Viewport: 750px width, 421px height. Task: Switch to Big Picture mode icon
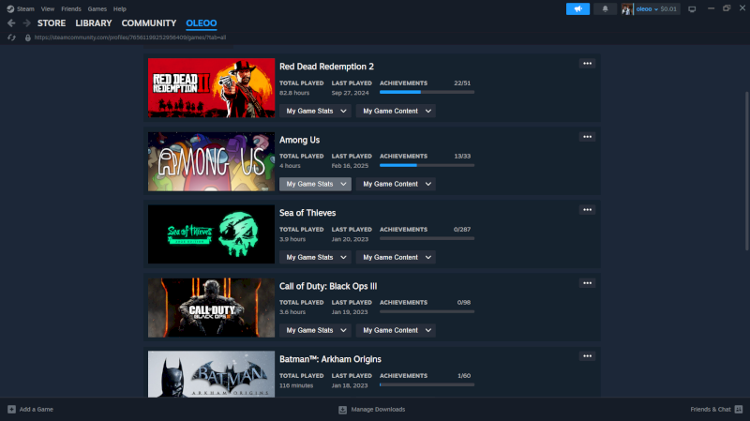692,8
